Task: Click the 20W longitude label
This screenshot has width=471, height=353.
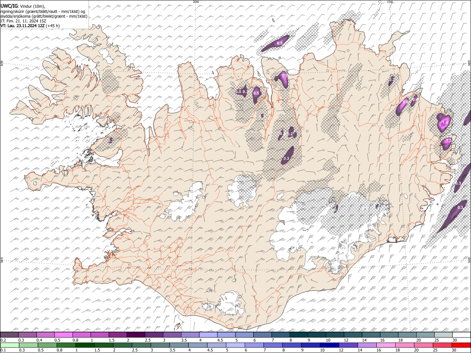Action: [196, 2]
